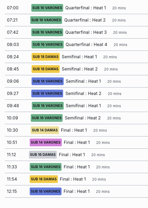Click 20 mins duration at 10:30 row
The image size is (148, 208).
pos(100,130)
